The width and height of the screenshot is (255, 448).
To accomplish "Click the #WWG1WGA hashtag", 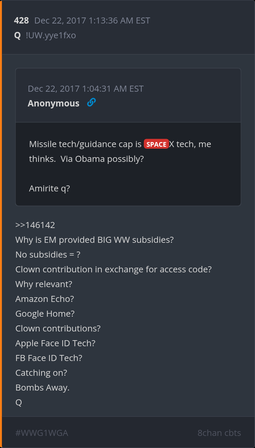I will point(42,433).
